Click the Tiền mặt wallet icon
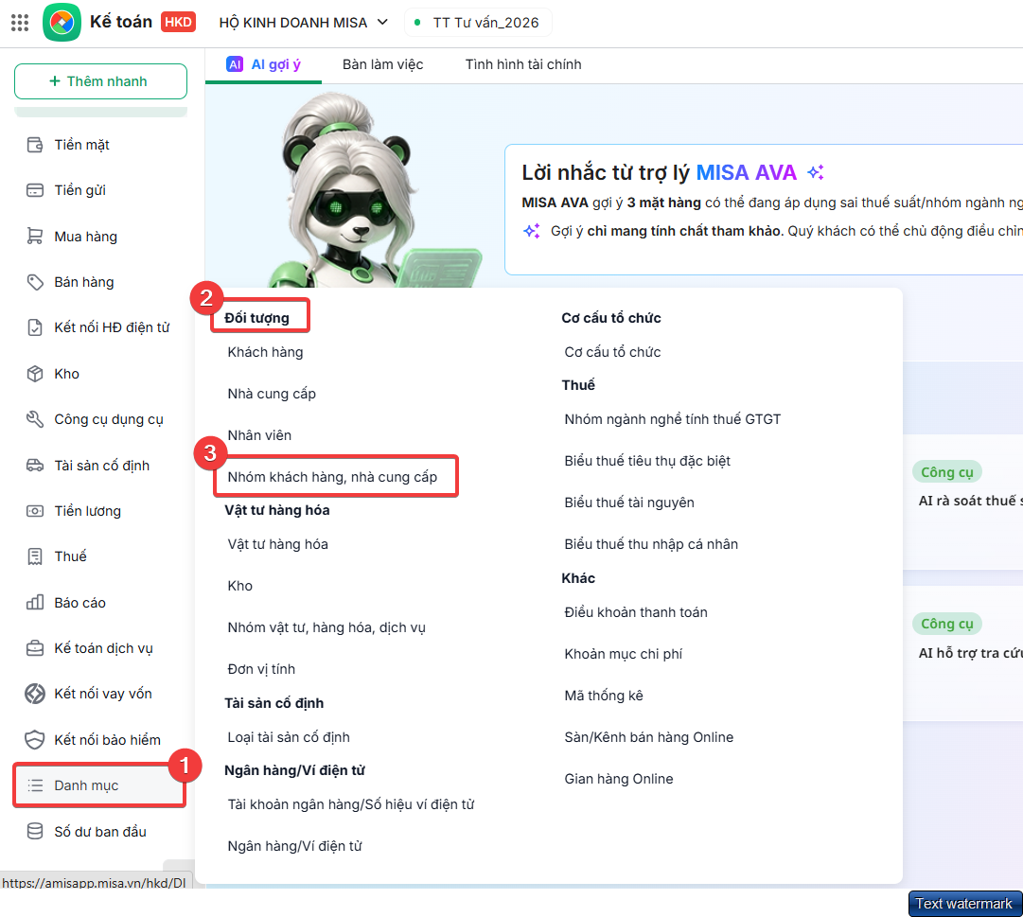1023x917 pixels. coord(35,145)
